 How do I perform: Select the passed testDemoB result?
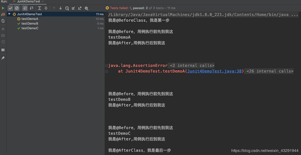click(30, 23)
